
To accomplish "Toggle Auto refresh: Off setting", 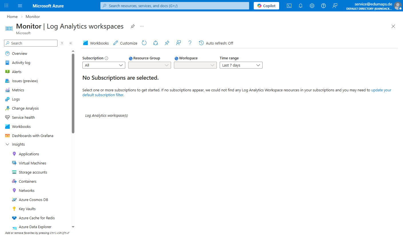I will 216,43.
